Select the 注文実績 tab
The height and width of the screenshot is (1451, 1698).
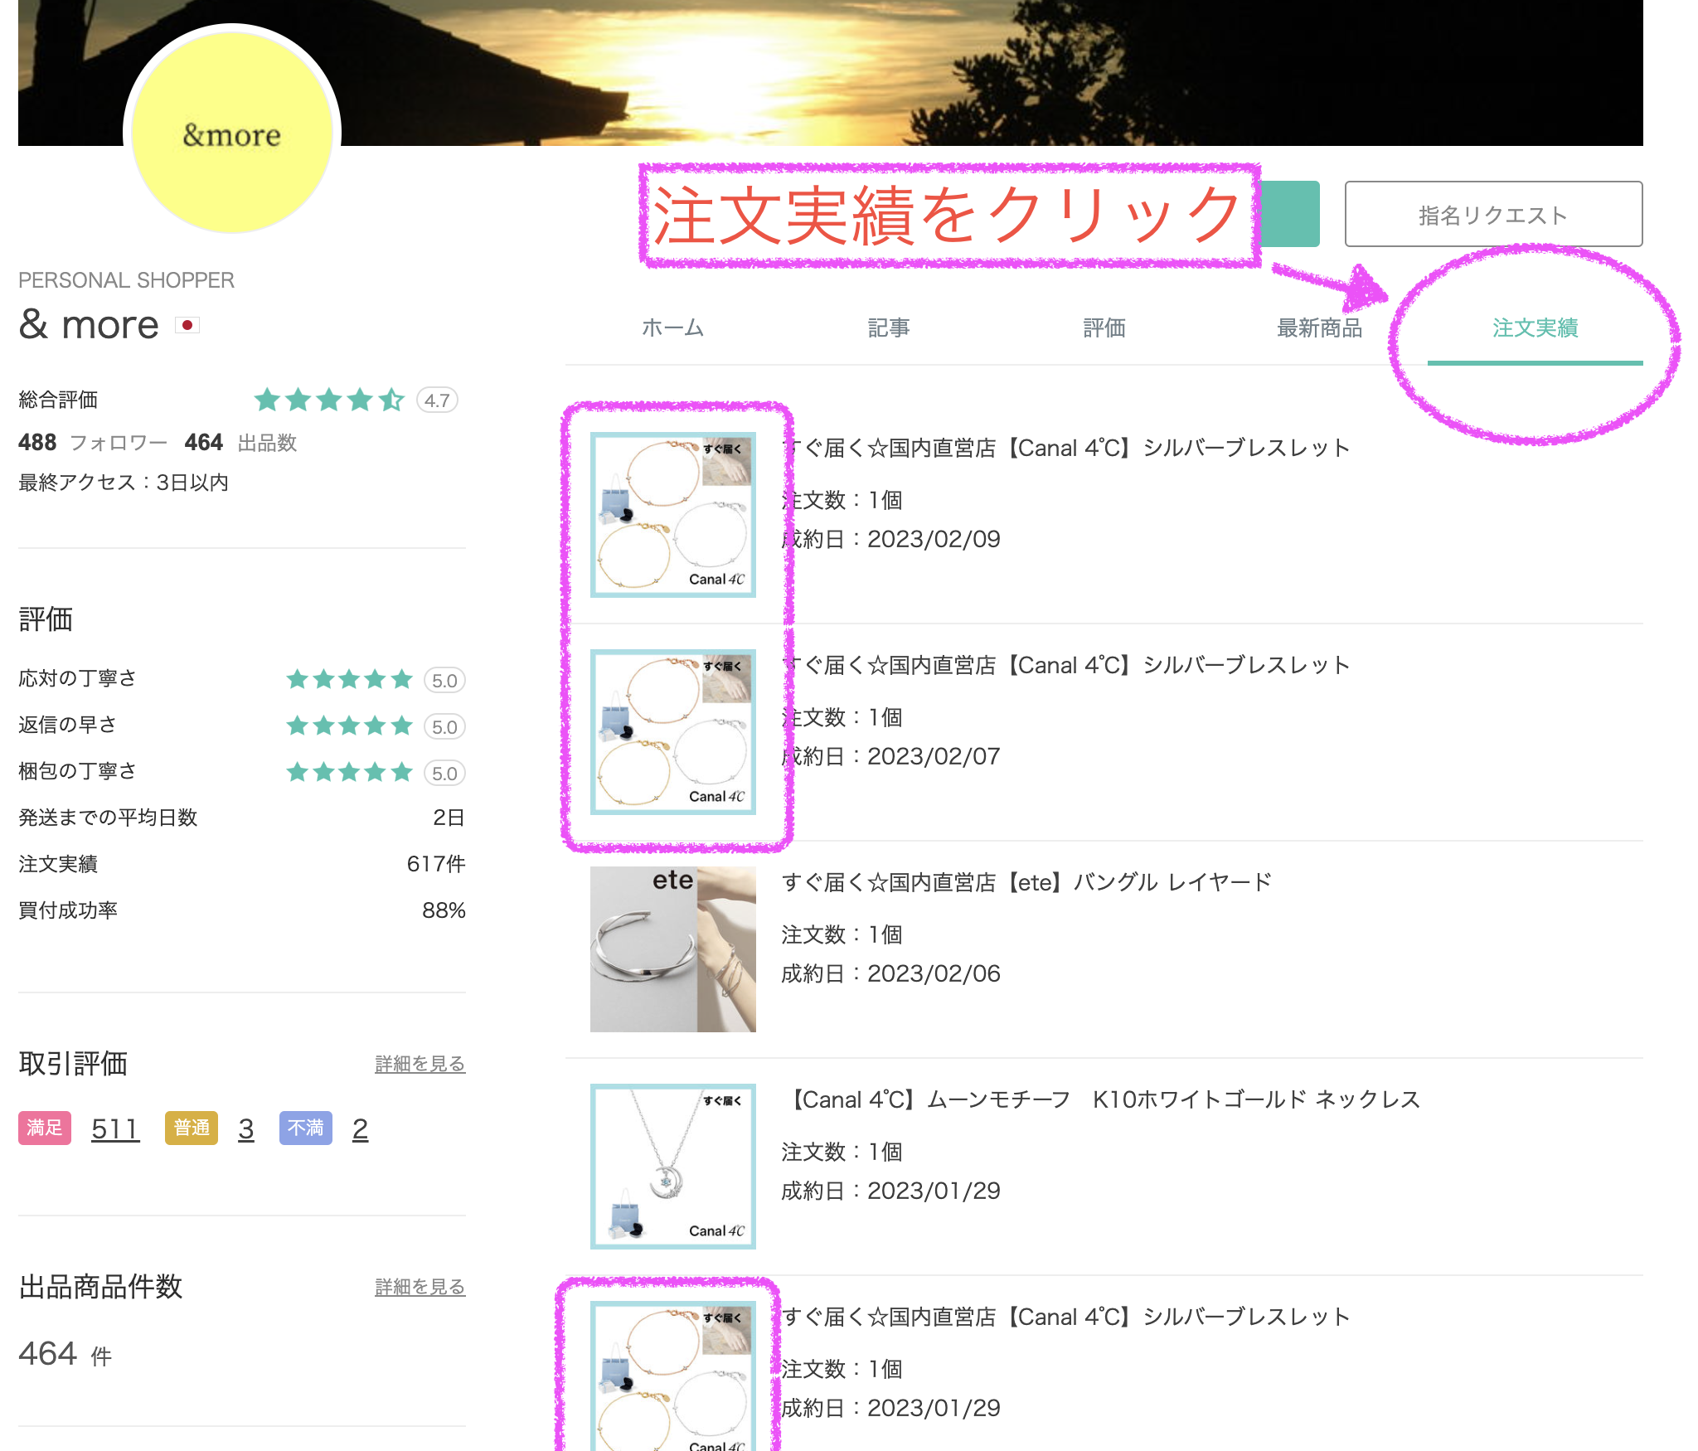pos(1535,328)
